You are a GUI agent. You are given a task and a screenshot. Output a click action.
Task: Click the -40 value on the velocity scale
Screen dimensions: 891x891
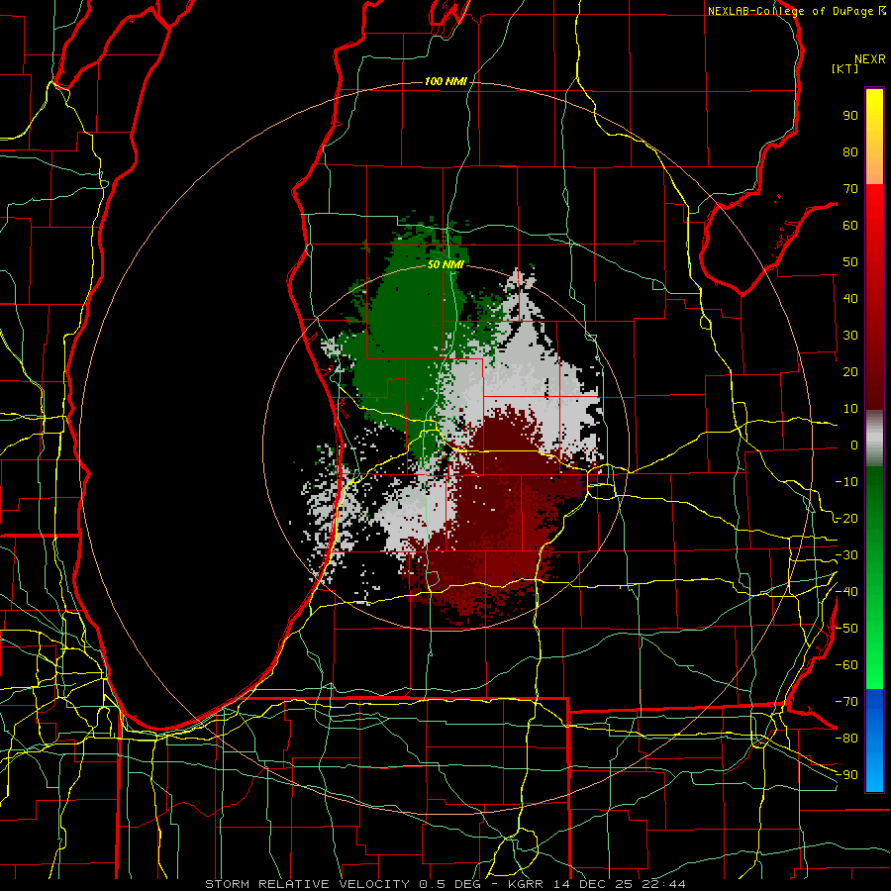[846, 592]
